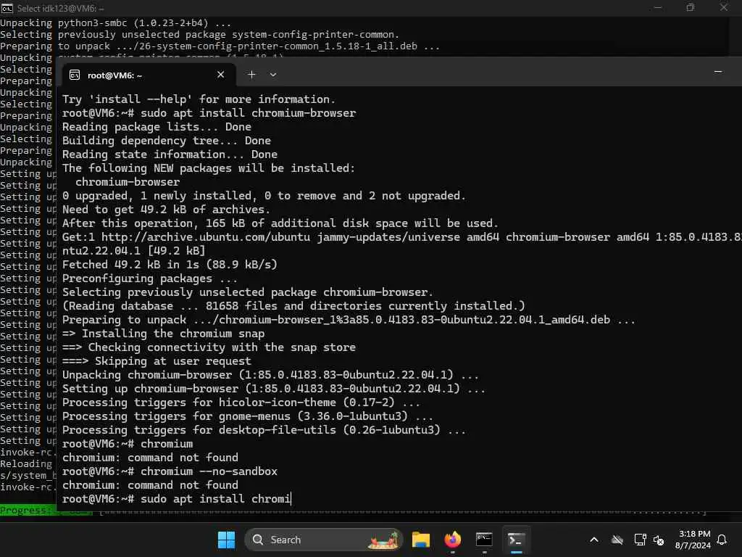Close the root@VM6 terminal tab
Screen dimensions: 742x557
click(x=220, y=75)
